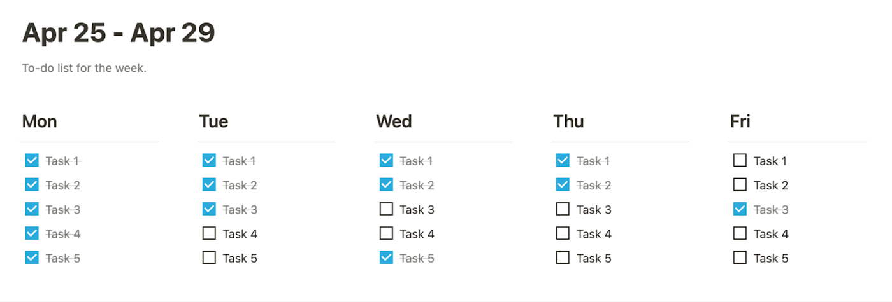Uncheck Thursday's Task 1 checkbox

pyautogui.click(x=563, y=160)
